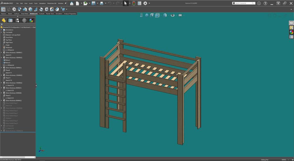Open the Home icon in the top toolbar
Viewport: 294px width, 161px height.
pyautogui.click(x=71, y=3)
